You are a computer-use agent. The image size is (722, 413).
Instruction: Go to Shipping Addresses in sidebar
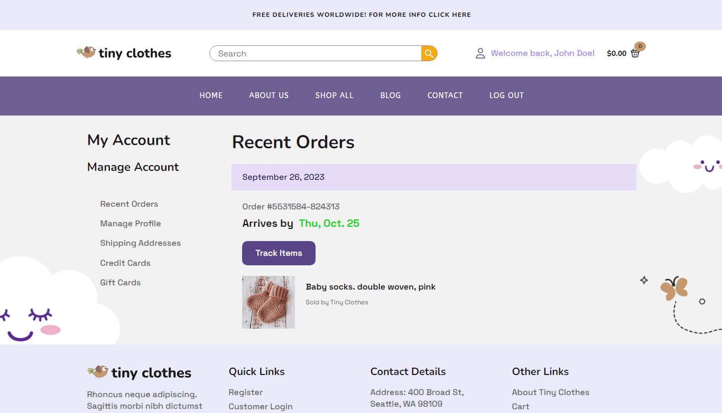(x=141, y=243)
